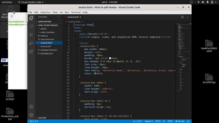Click UTF-8 encoding in status bar
Screen dimensions: 219x123
[x=158, y=121]
